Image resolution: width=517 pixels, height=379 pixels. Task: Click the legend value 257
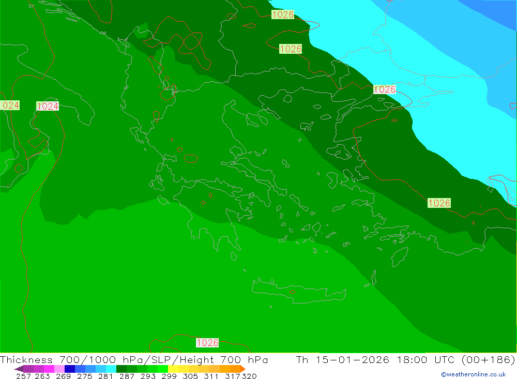tap(23, 376)
